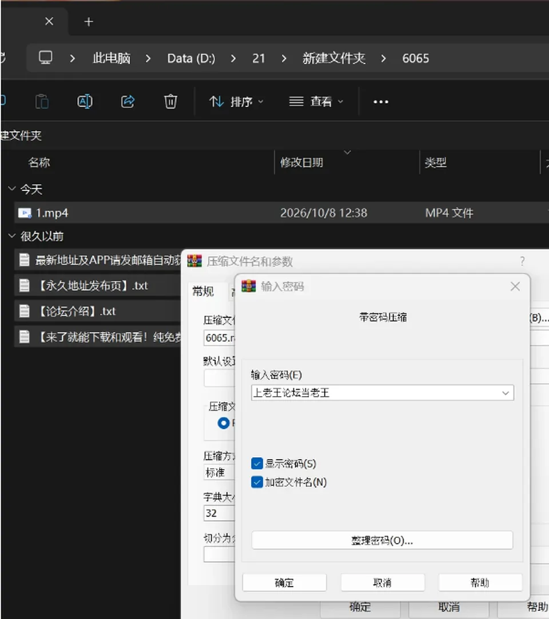Image resolution: width=549 pixels, height=619 pixels.
Task: Expand the password dropdown arrow
Action: click(506, 393)
